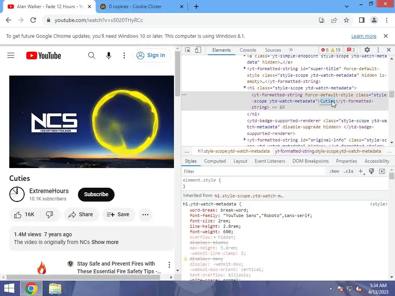The height and width of the screenshot is (296, 395).
Task: Open YouTube settings three-dot menu
Action: (124, 55)
